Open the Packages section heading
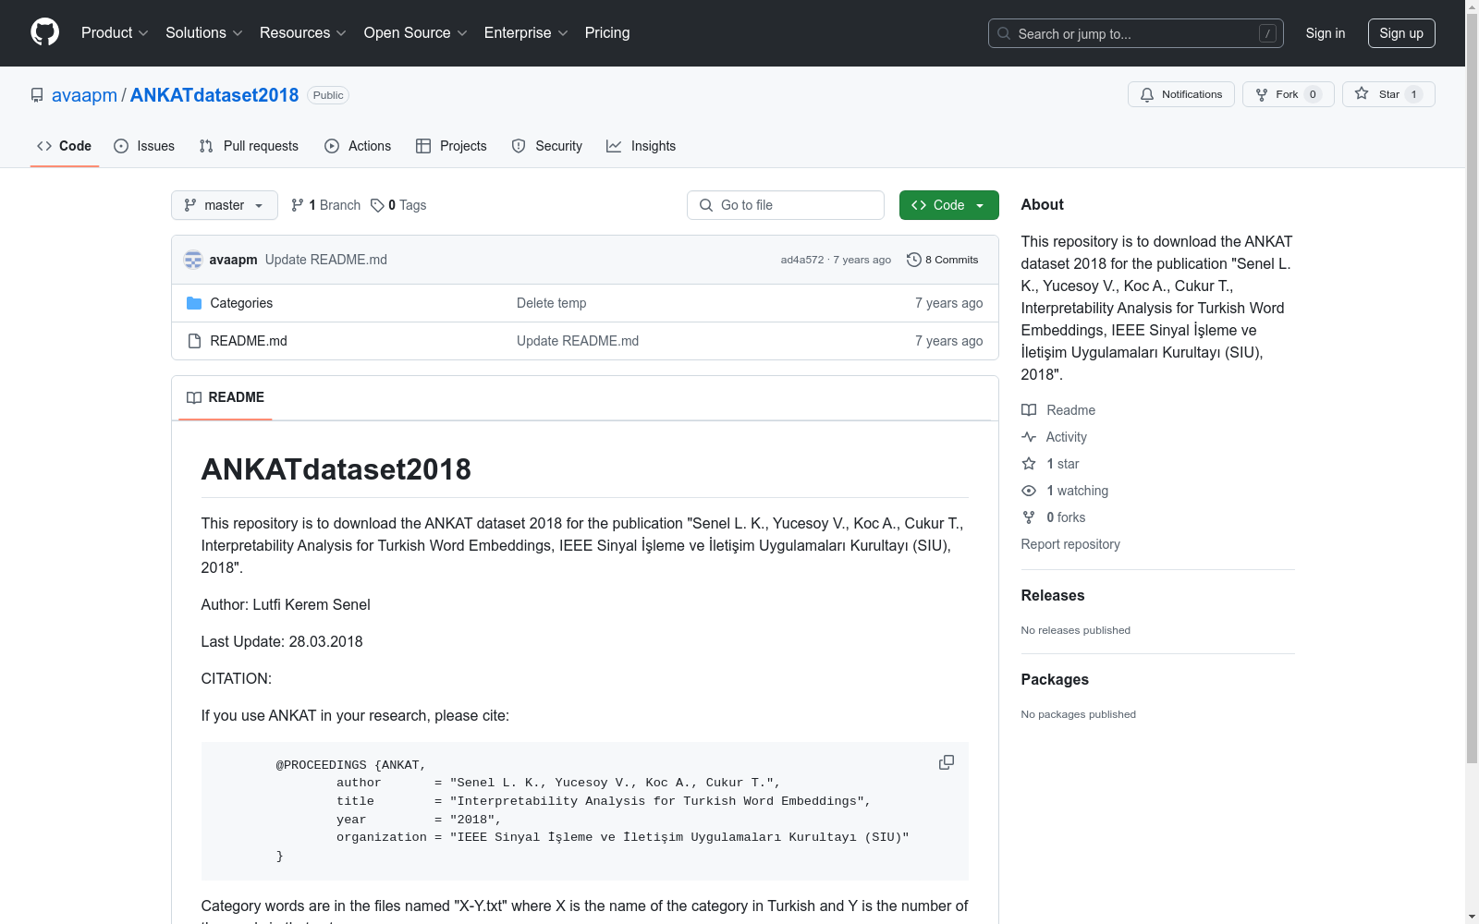The image size is (1479, 924). click(x=1055, y=680)
